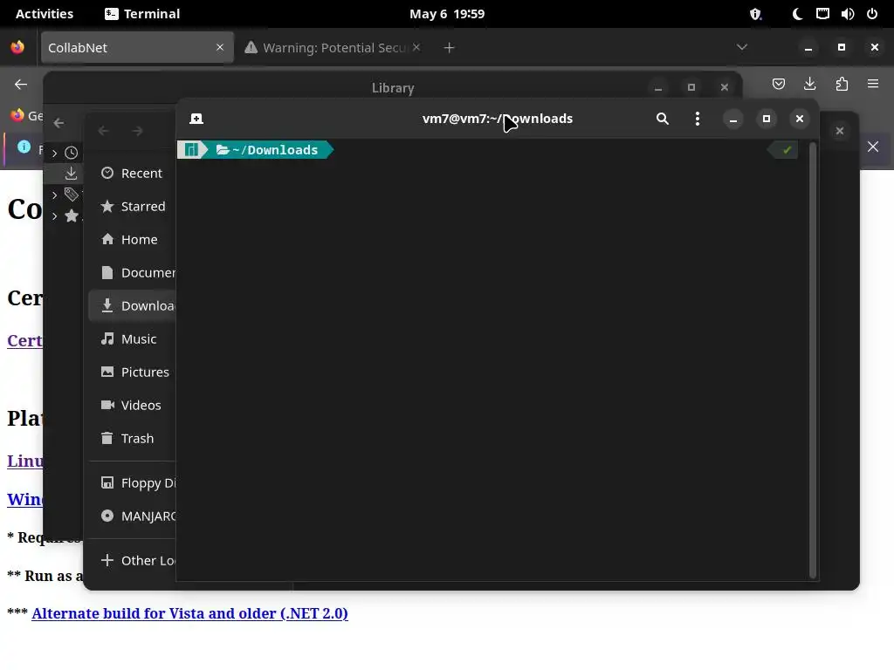The image size is (894, 670).
Task: Select Downloads icon in Library tree
Action: (71, 173)
